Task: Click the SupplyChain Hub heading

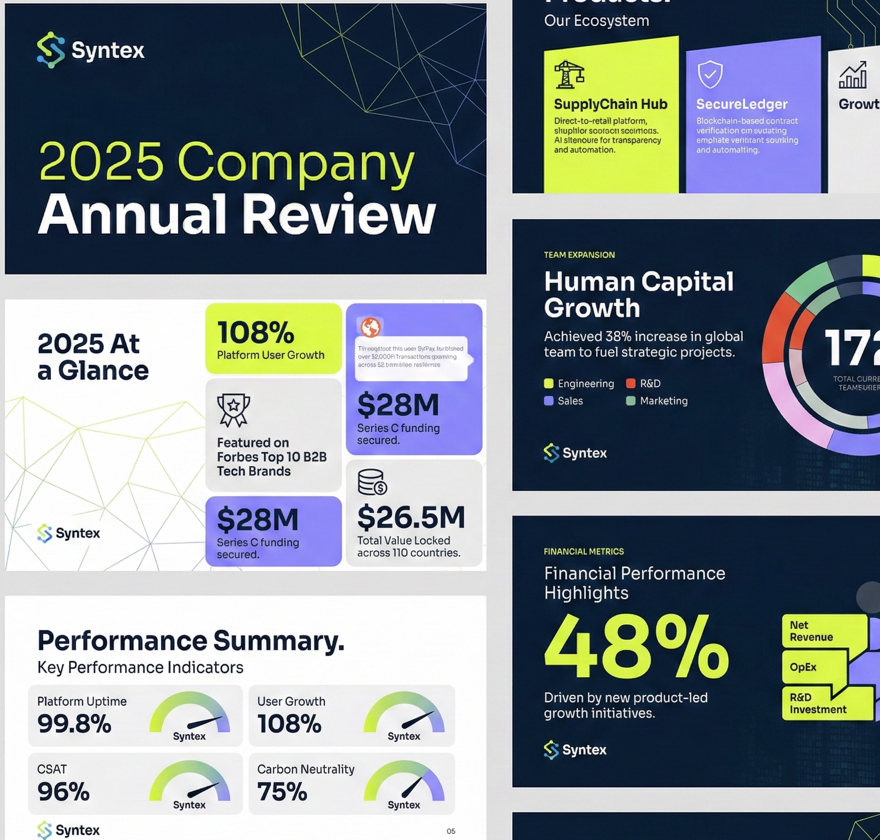Action: click(x=611, y=104)
